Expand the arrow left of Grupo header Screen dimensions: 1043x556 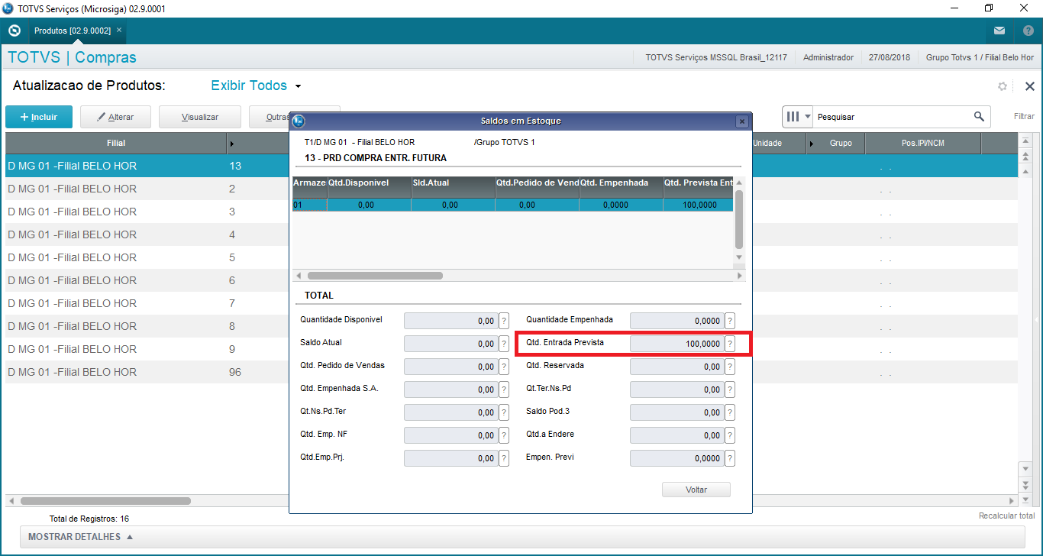click(811, 144)
